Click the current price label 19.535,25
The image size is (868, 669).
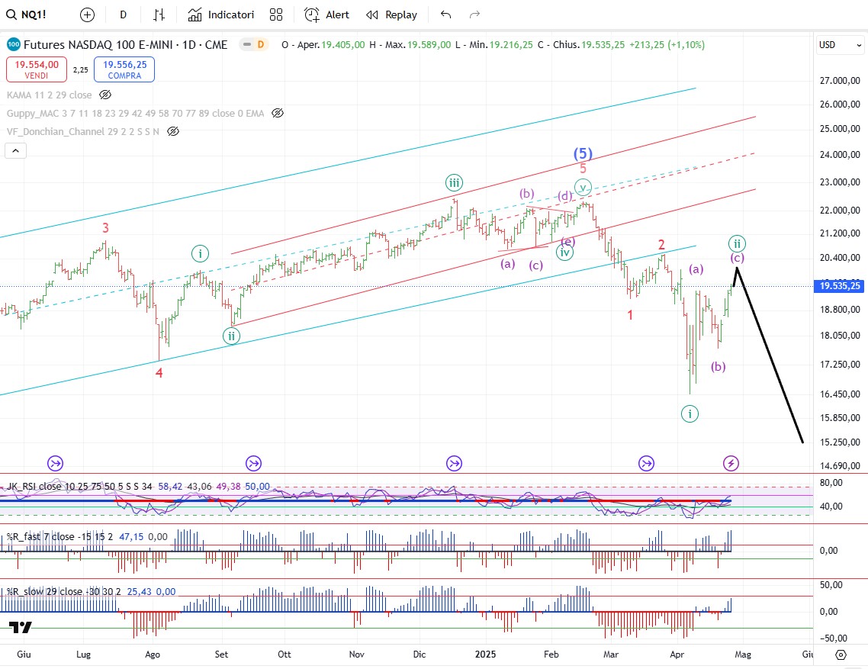pos(839,286)
